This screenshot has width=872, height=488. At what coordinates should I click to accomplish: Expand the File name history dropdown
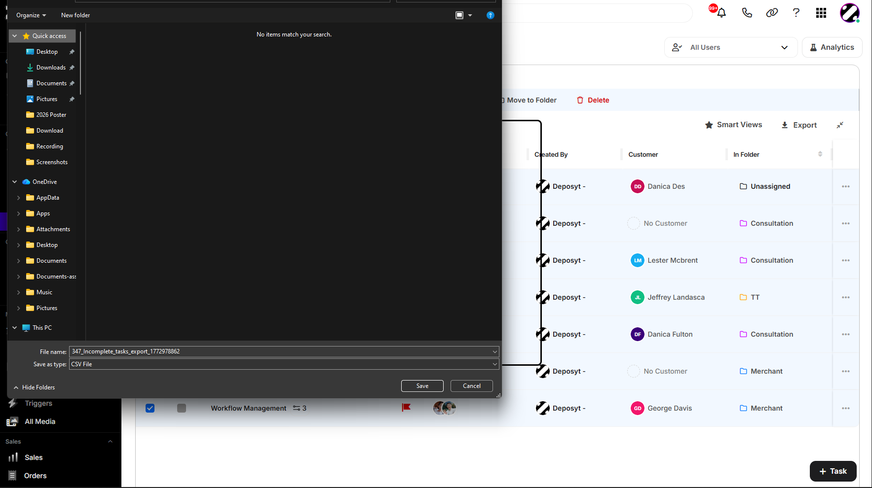coord(494,351)
